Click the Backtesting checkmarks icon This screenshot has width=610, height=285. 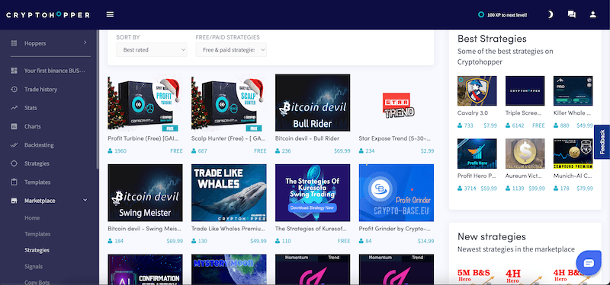click(14, 145)
